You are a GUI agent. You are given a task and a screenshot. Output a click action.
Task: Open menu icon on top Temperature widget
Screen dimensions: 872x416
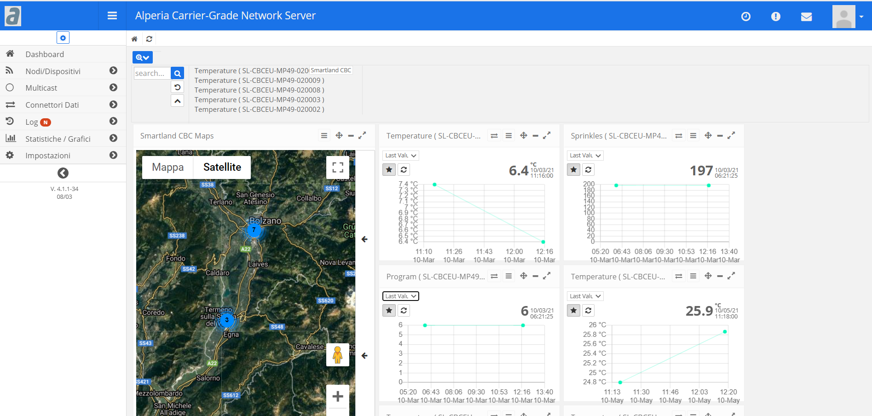point(508,136)
